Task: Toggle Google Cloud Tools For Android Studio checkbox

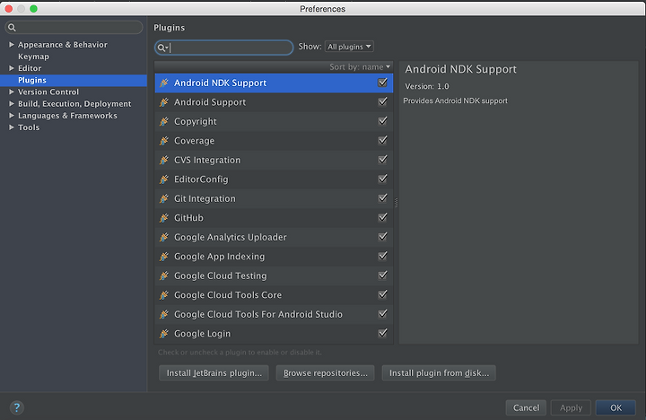Action: [x=383, y=314]
